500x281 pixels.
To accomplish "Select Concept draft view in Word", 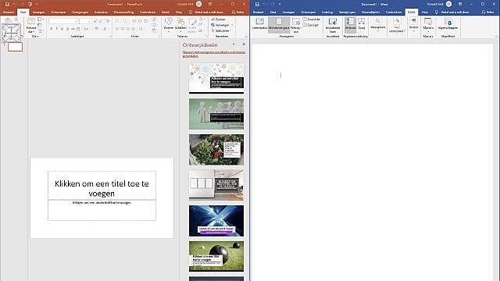I will coord(311,25).
